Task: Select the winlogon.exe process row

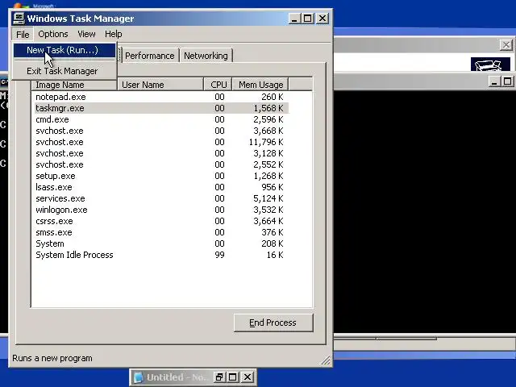Action: (x=161, y=210)
